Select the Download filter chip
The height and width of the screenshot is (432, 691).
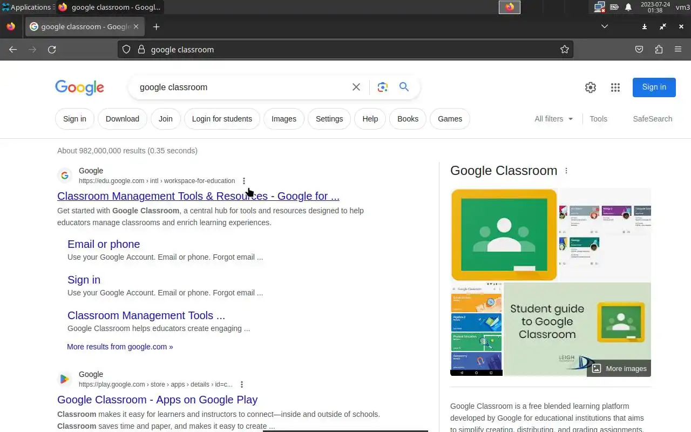[123, 119]
